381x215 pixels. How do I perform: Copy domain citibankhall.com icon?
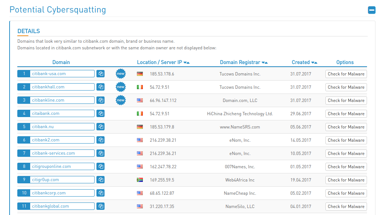(100, 87)
